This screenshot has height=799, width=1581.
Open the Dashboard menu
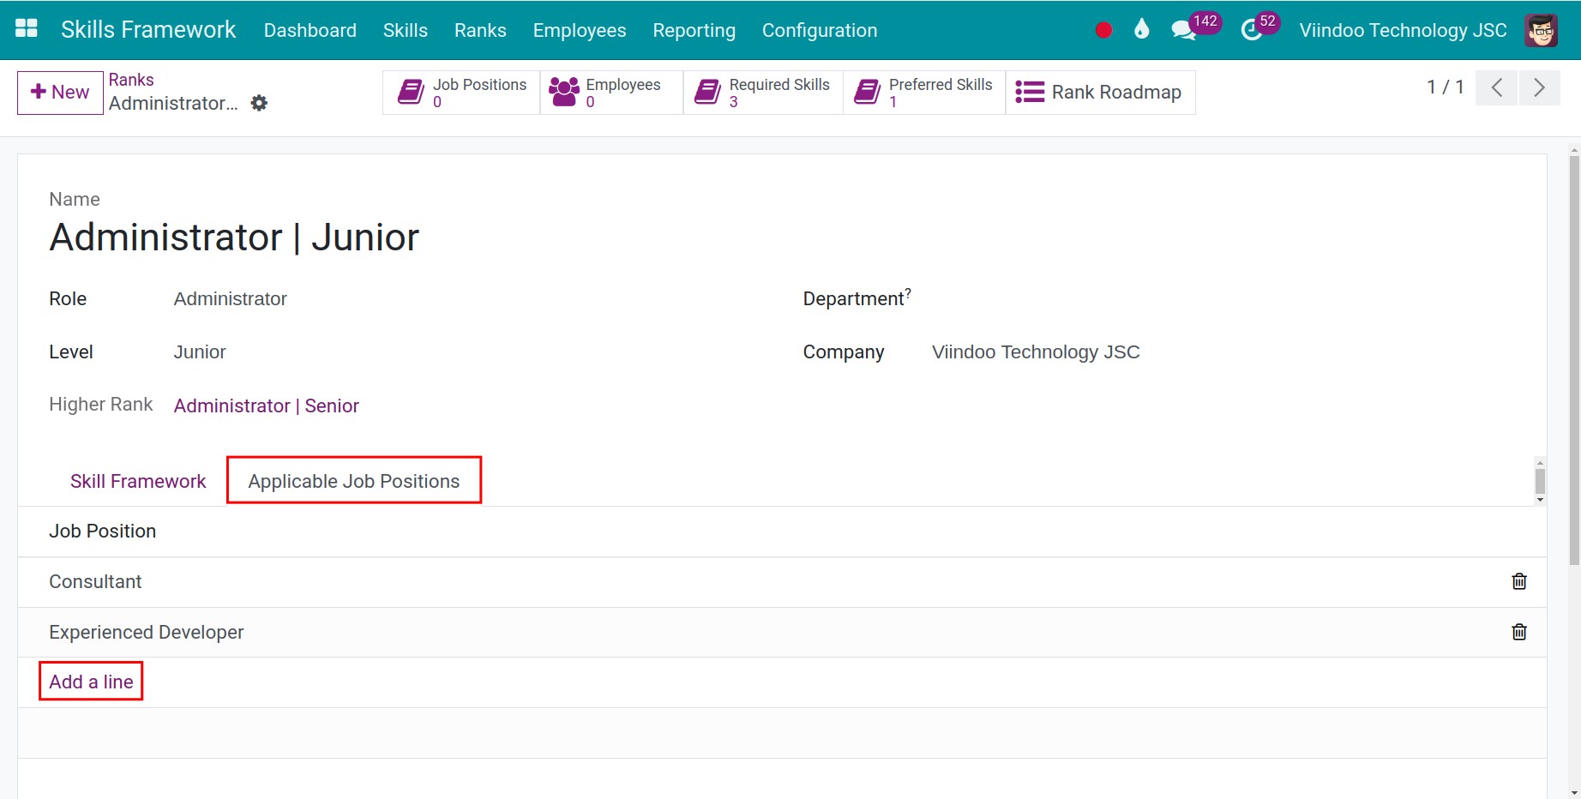310,30
